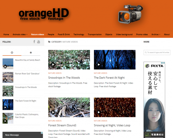Switch to the popular posts star tab
The width and height of the screenshot is (173, 138).
31,52
